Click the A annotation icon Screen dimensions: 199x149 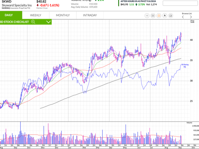[x=165, y=16]
